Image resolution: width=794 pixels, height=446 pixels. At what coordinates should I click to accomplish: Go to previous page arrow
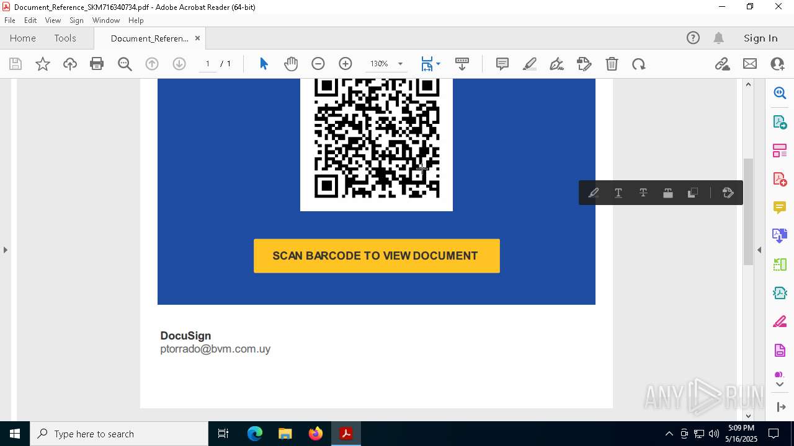point(152,64)
